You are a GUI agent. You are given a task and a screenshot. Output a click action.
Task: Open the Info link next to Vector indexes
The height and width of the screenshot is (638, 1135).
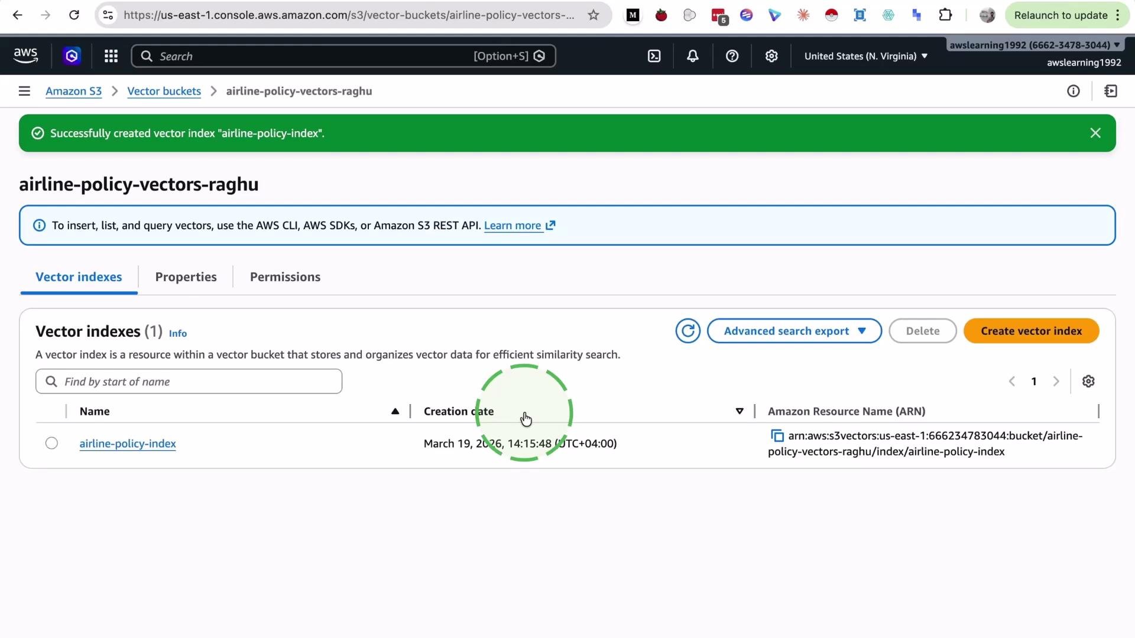point(177,333)
